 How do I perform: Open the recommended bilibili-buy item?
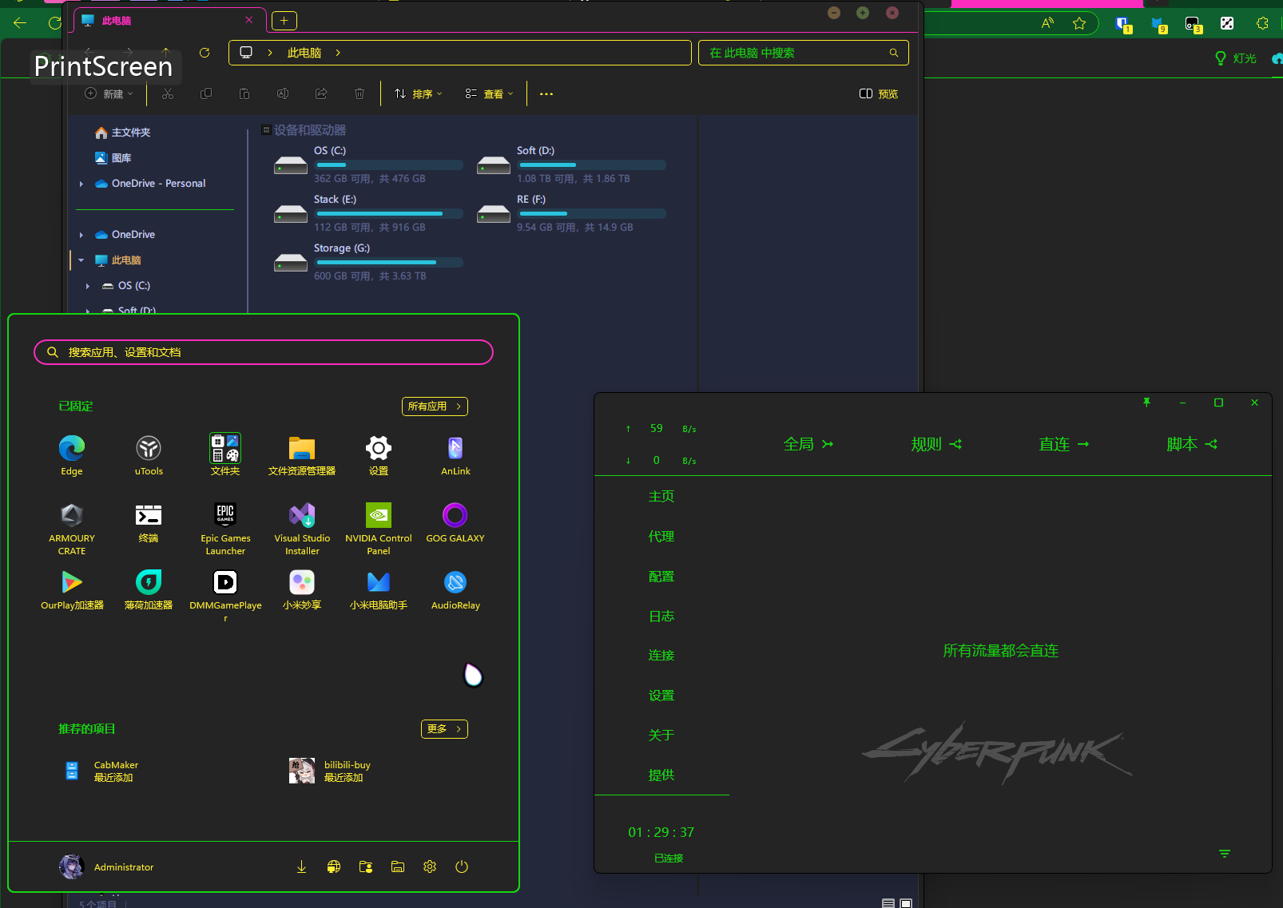(x=330, y=771)
